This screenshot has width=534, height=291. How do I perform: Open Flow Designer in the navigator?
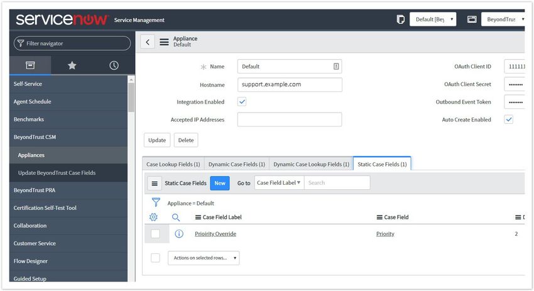click(x=68, y=261)
